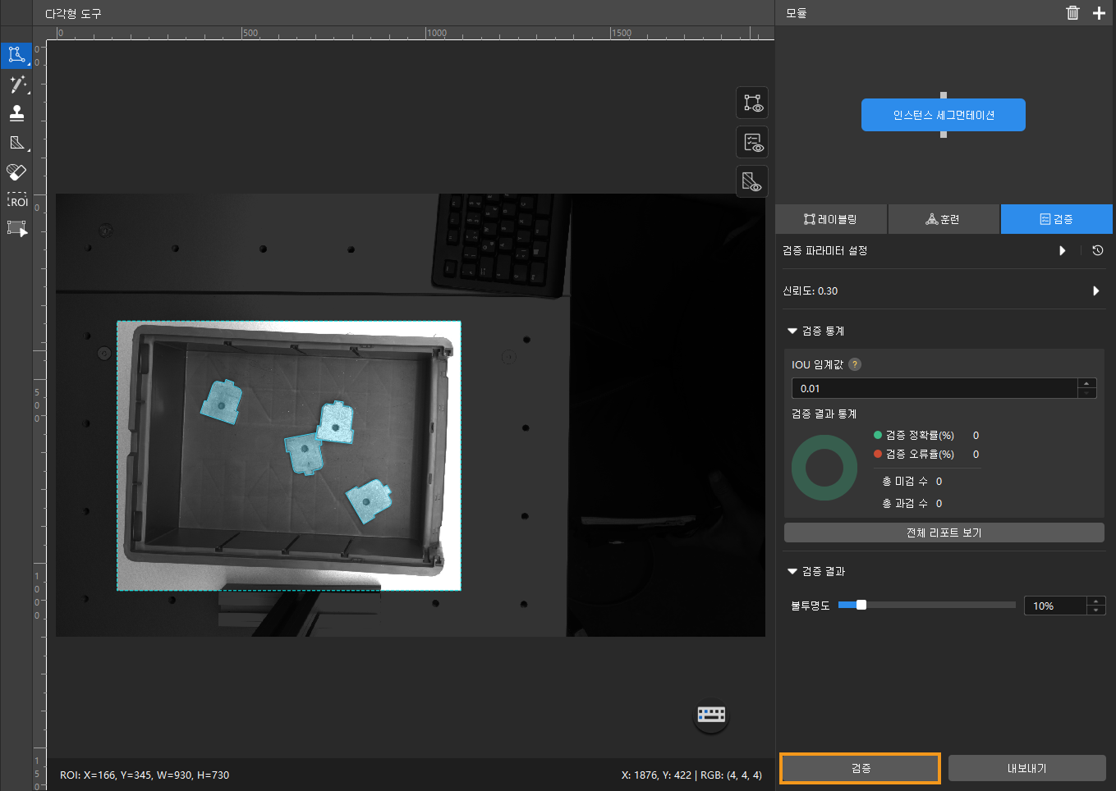The image size is (1116, 791).
Task: Select the selection arrow tool
Action: 16,229
